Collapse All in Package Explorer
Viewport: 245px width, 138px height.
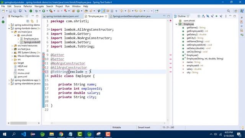pos(28,21)
